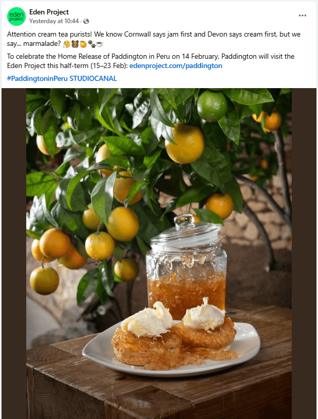The image size is (318, 419).
Task: Click the green unripe fruit in photo
Action: [212, 106]
